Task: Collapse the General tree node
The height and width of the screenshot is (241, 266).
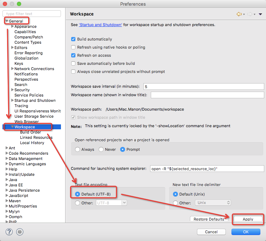Action: 7,21
